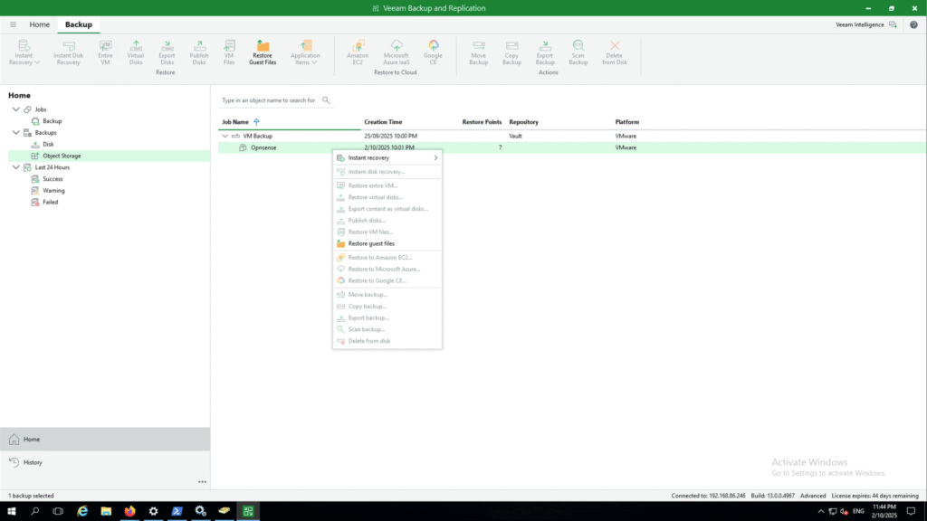Open Firefox from the Windows taskbar
Screen dimensions: 927x521
(129, 511)
